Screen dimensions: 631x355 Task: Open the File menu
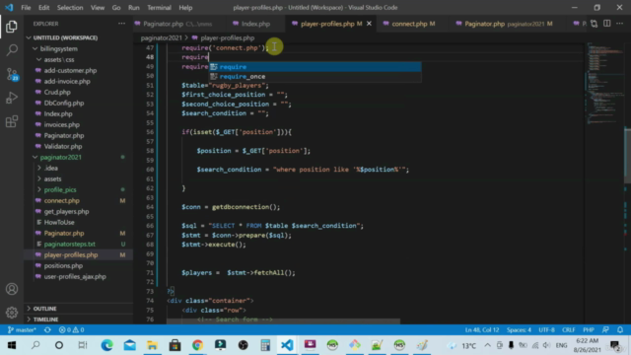click(26, 8)
